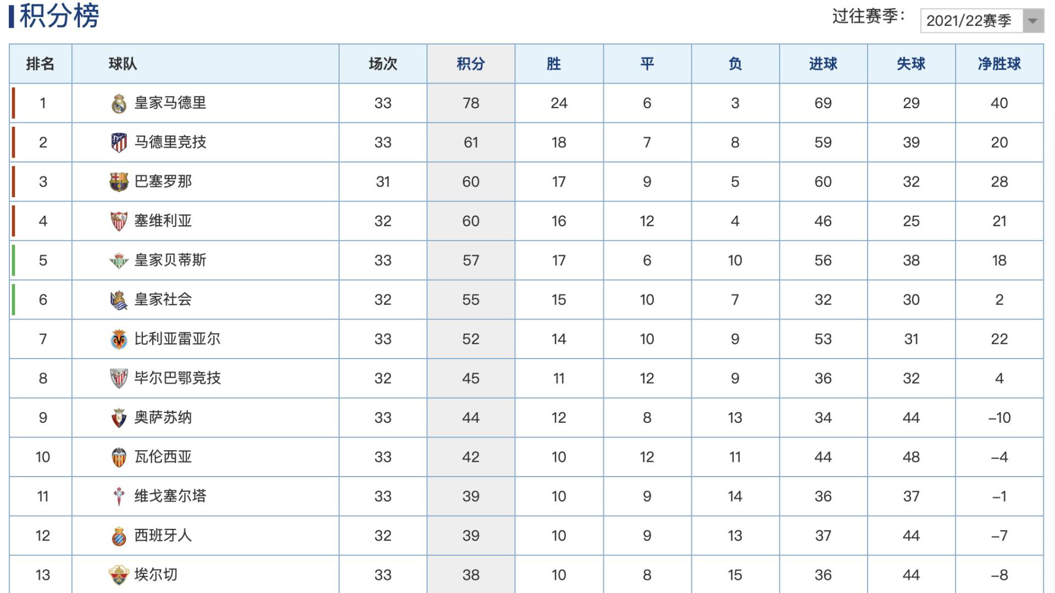Click the Real Madrid club crest icon

click(119, 103)
